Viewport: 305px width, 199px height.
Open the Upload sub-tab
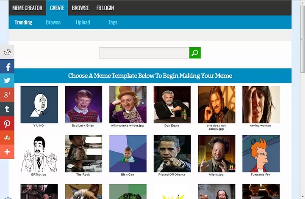point(83,22)
